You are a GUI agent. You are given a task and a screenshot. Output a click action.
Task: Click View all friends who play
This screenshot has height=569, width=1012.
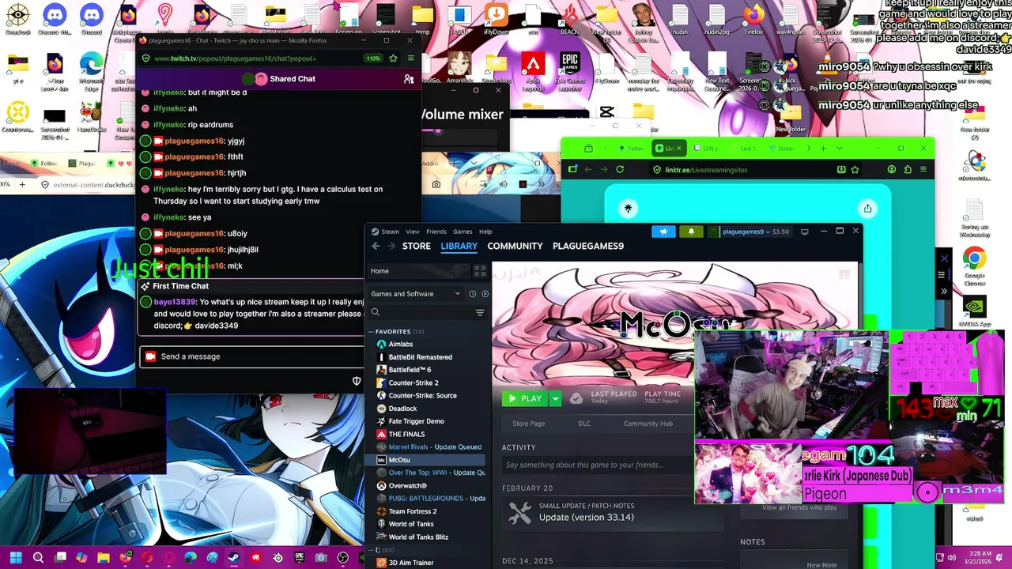(799, 507)
